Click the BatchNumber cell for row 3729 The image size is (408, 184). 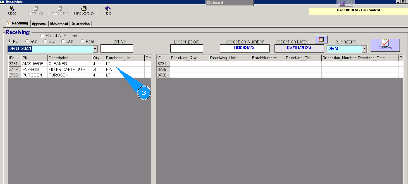(268, 69)
